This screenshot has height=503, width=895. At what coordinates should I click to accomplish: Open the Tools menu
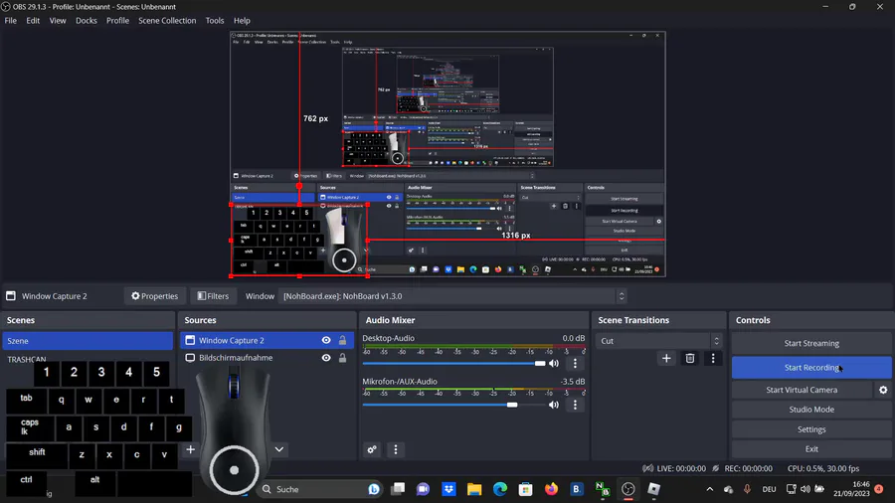click(215, 21)
